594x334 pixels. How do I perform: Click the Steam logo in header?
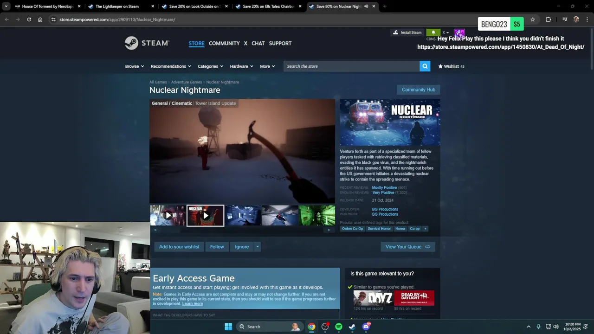click(147, 43)
